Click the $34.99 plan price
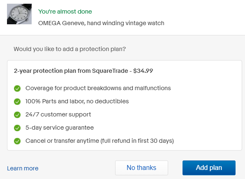The width and height of the screenshot is (245, 179). click(x=143, y=71)
